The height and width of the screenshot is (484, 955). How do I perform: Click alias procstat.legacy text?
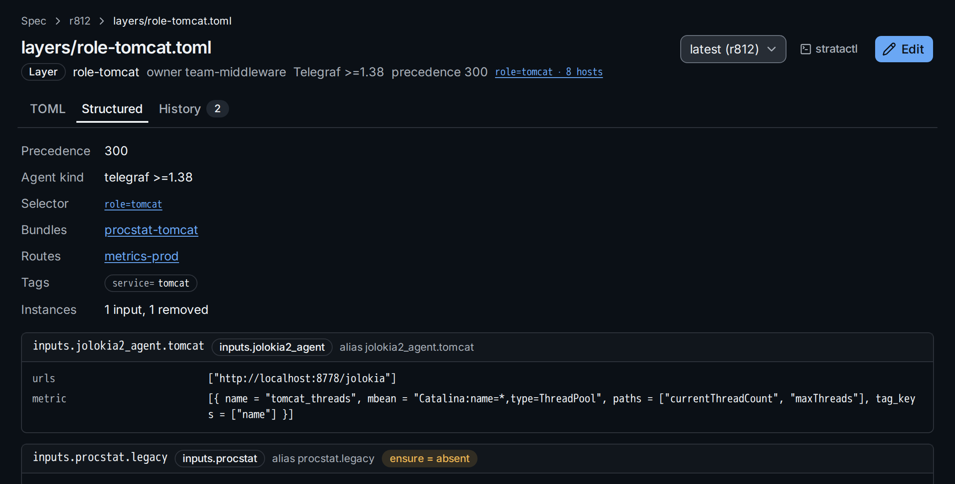tap(323, 459)
